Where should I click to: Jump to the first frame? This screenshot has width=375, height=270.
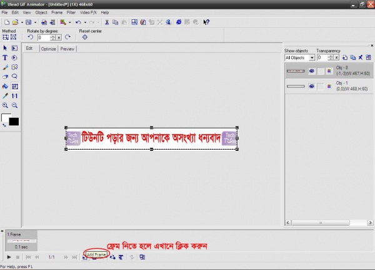(x=28, y=257)
